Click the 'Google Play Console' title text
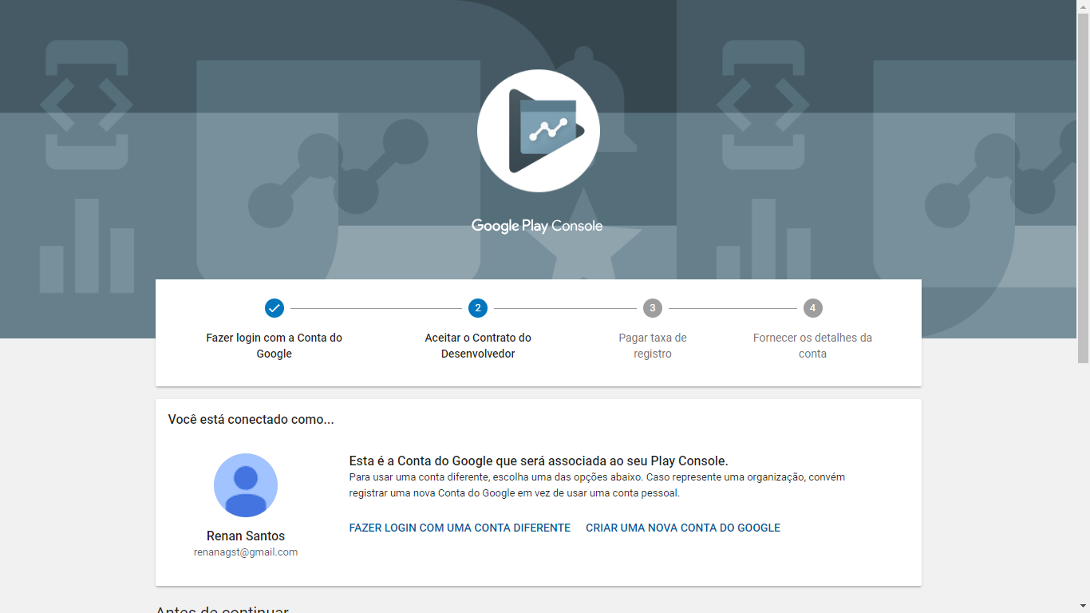The image size is (1090, 613). pyautogui.click(x=537, y=226)
